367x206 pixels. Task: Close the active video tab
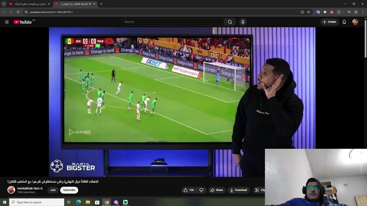click(94, 4)
